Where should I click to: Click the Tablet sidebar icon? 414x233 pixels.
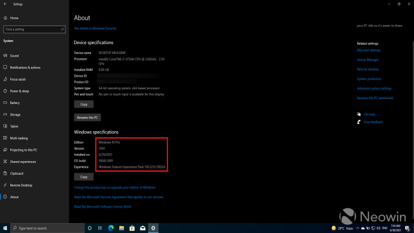click(5, 126)
